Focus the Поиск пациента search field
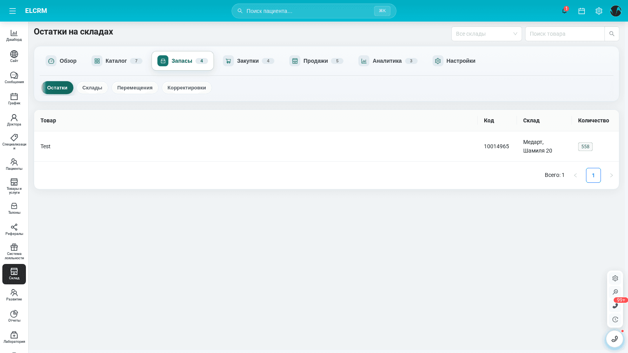Screen dimensions: 628x353 [x=314, y=11]
